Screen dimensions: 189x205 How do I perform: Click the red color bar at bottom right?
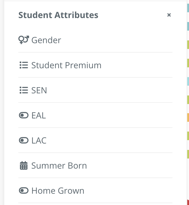188,202
